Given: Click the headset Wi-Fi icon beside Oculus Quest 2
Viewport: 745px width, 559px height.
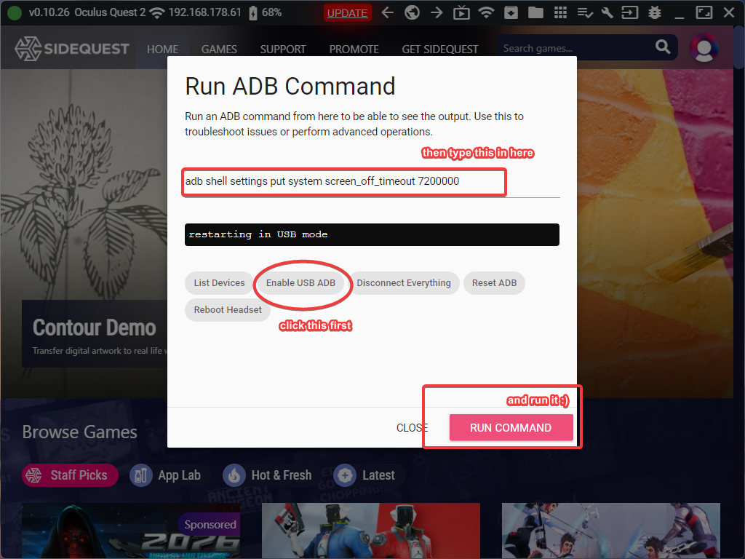Looking at the screenshot, I should point(156,13).
